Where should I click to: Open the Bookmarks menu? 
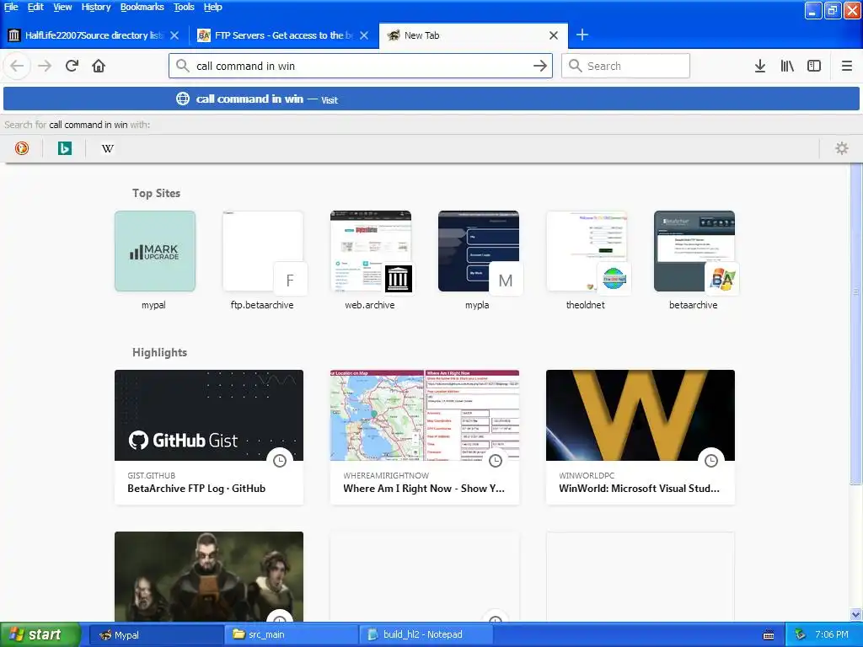(x=142, y=7)
